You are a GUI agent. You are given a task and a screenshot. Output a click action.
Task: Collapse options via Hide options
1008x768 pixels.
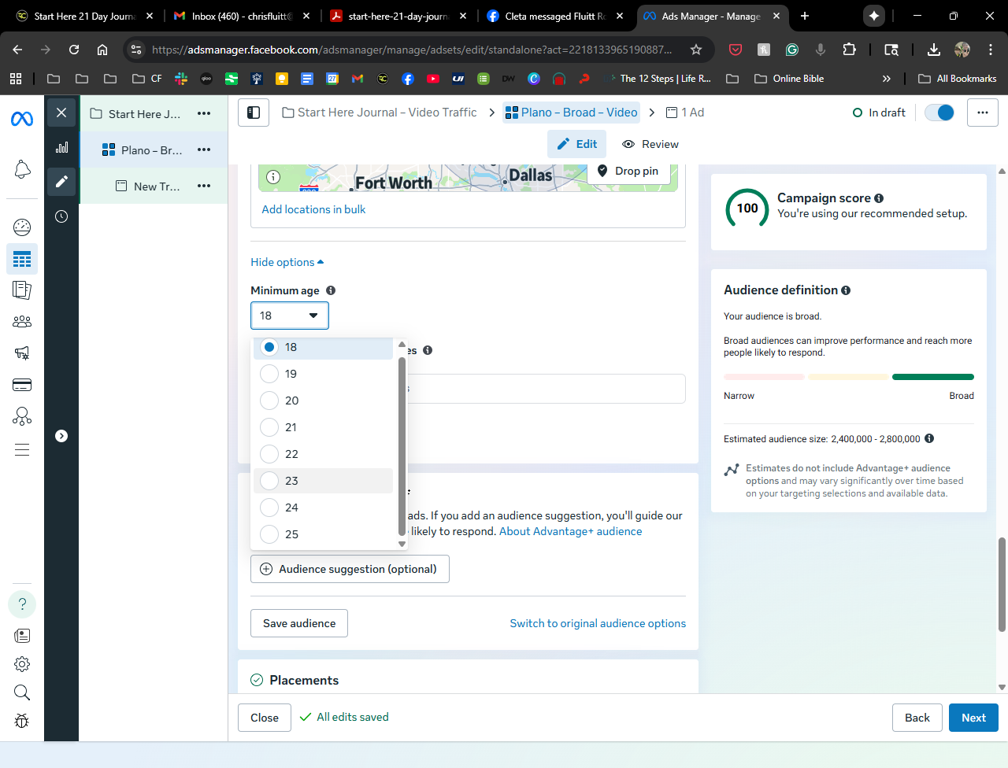pyautogui.click(x=287, y=262)
